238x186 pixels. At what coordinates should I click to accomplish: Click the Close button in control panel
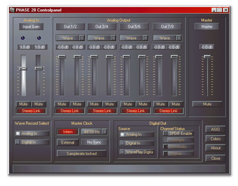point(215,158)
